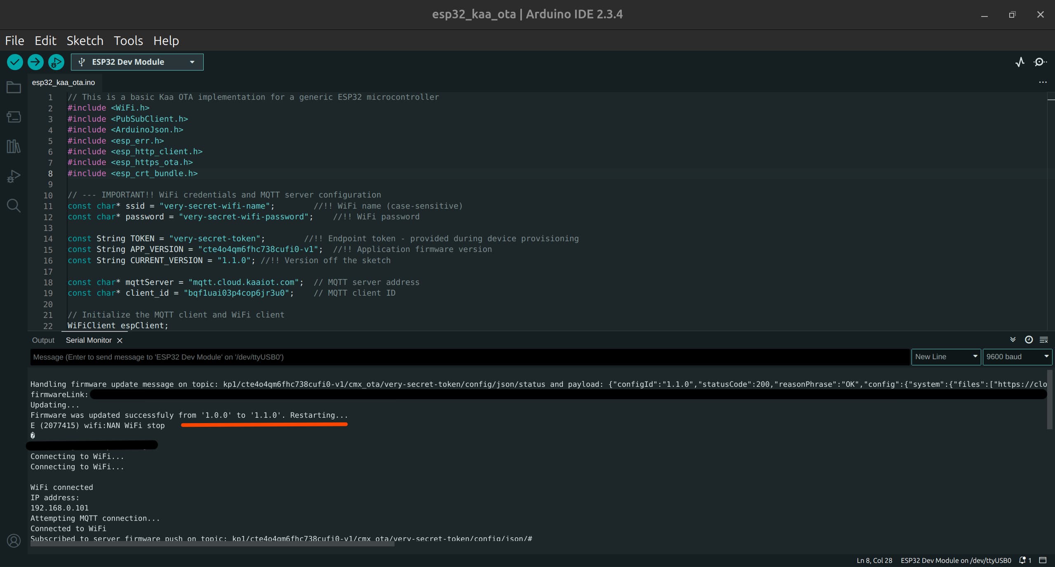Open the New Line line-ending dropdown
This screenshot has height=567, width=1055.
pyautogui.click(x=946, y=357)
